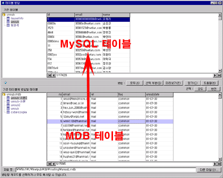Go to previous record in MySQL grid
This screenshot has width=223, height=178.
[54, 75]
